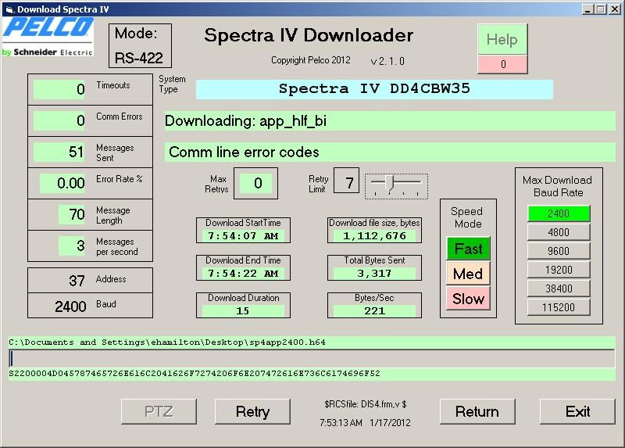The width and height of the screenshot is (625, 448).
Task: Click the Message Length value 70
Action: (72, 214)
